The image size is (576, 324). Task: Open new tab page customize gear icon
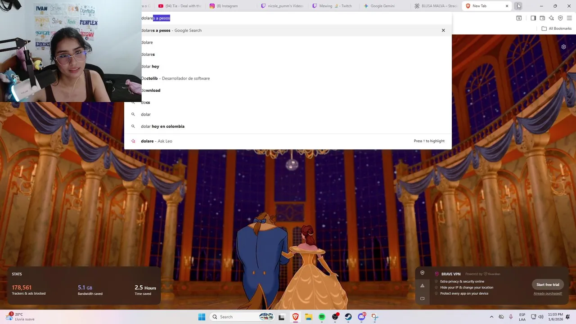point(563,47)
